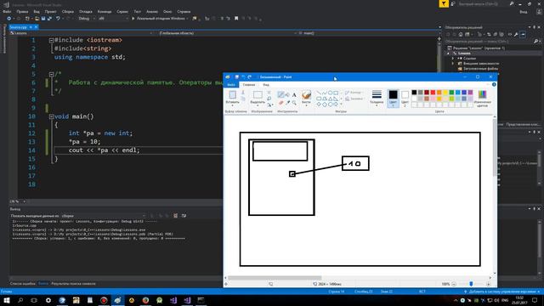Click the Paste icon in Paint

tap(232, 94)
